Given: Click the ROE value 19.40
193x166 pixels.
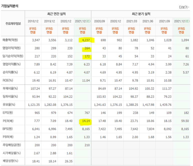Looking at the screenshot, I should (36, 81).
